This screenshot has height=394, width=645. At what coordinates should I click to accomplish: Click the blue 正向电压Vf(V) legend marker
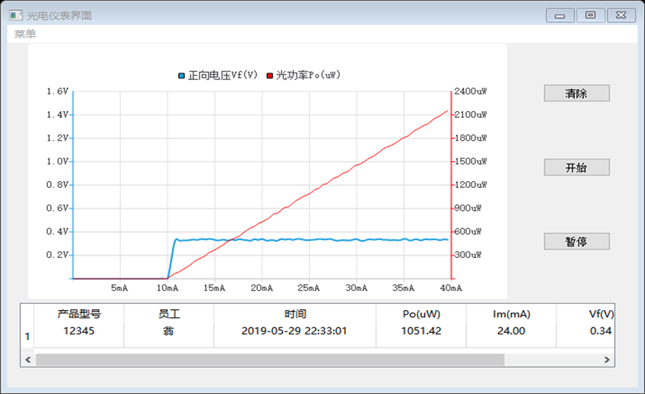[182, 75]
